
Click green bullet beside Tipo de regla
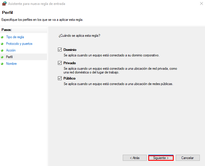coord(2,37)
